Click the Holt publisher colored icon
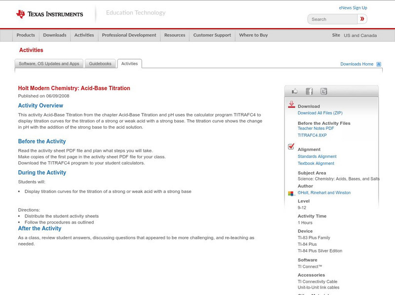 pyautogui.click(x=291, y=193)
